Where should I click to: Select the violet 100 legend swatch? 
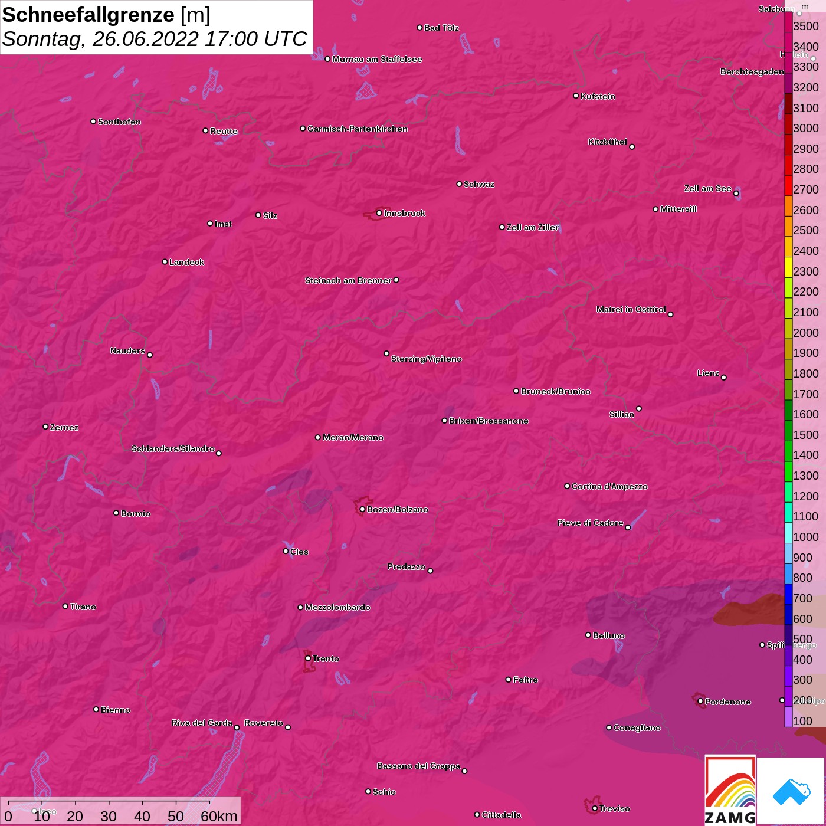coord(788,717)
